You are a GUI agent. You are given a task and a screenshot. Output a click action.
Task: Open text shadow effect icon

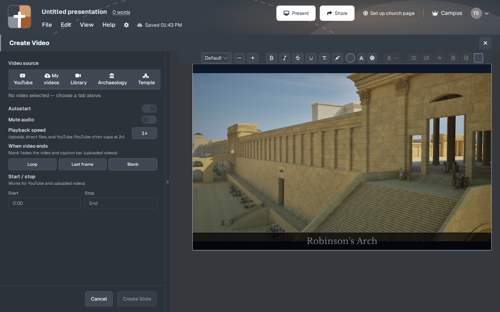[361, 58]
